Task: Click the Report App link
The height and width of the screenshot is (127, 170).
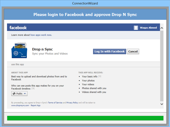Action: pyautogui.click(x=36, y=105)
